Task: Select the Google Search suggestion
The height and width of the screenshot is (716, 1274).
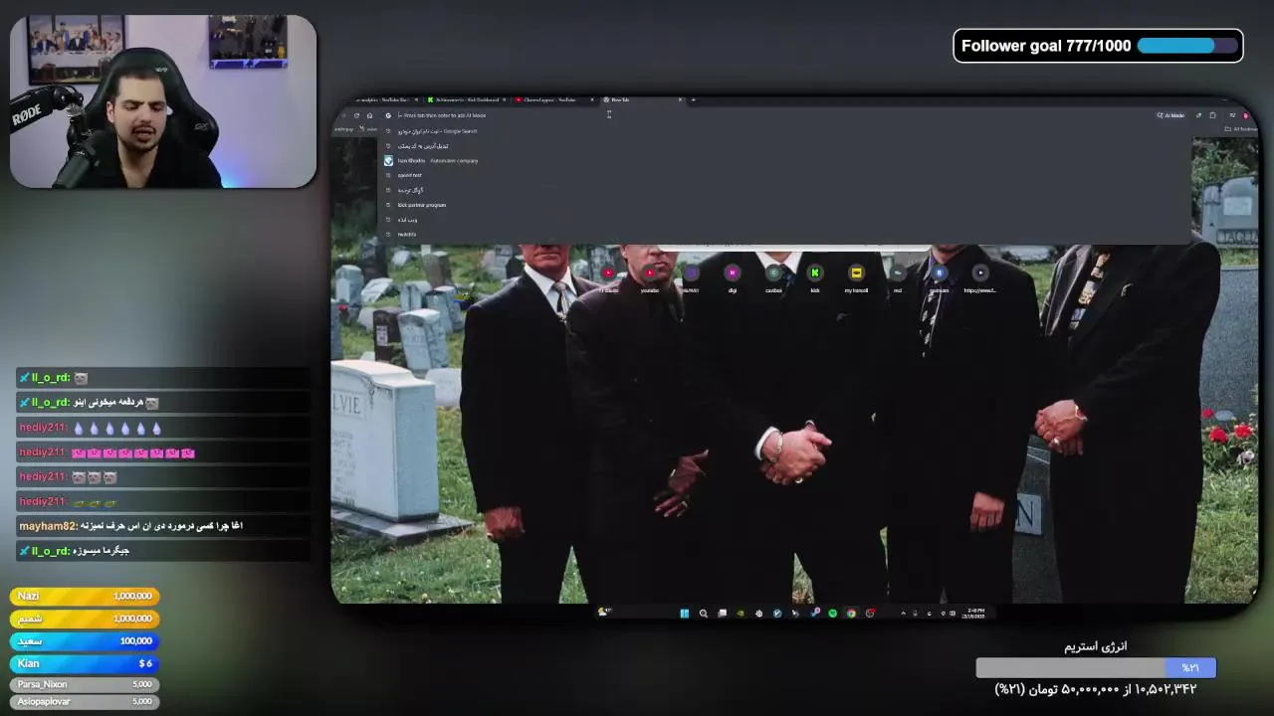Action: [786, 131]
